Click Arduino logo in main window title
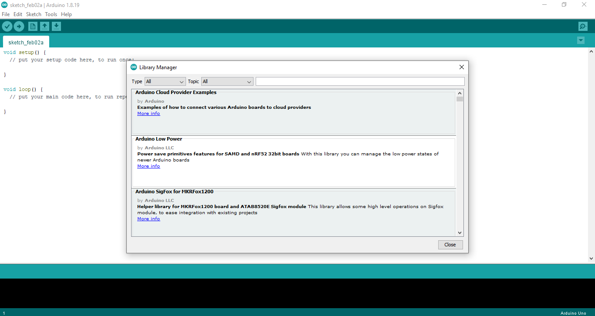The image size is (595, 316). (x=4, y=5)
